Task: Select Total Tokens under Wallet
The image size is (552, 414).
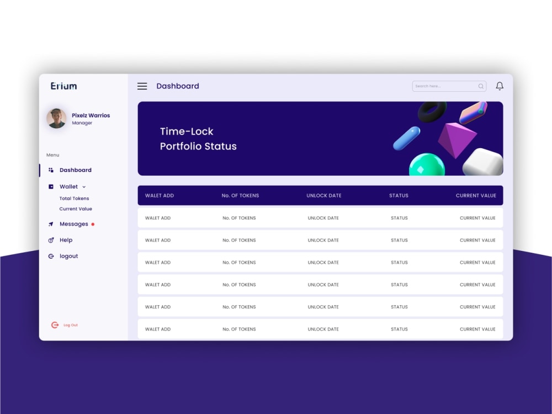Action: pos(74,198)
